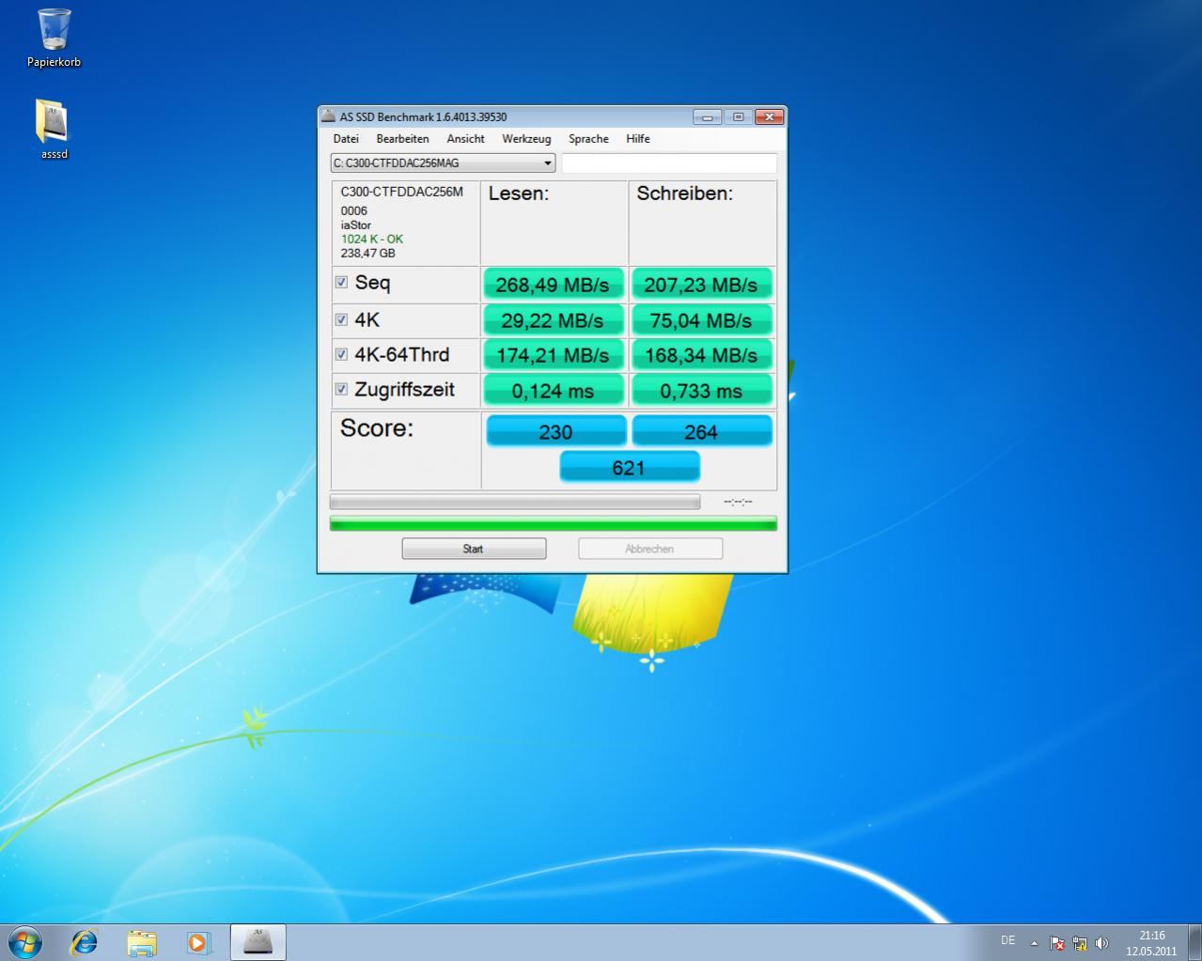This screenshot has width=1202, height=961.
Task: Click the network tray icon
Action: (1080, 942)
